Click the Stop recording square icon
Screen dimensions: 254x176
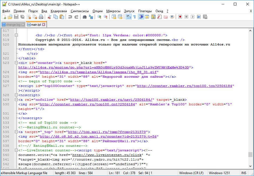tap(186, 17)
